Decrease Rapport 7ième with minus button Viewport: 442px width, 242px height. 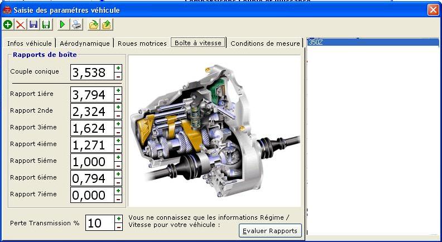(x=118, y=199)
